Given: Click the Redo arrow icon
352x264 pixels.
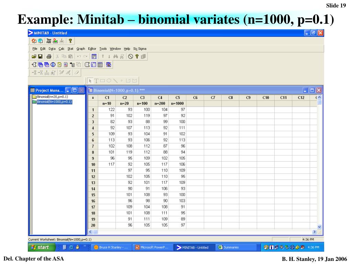Looking at the screenshot, I should (85, 57).
